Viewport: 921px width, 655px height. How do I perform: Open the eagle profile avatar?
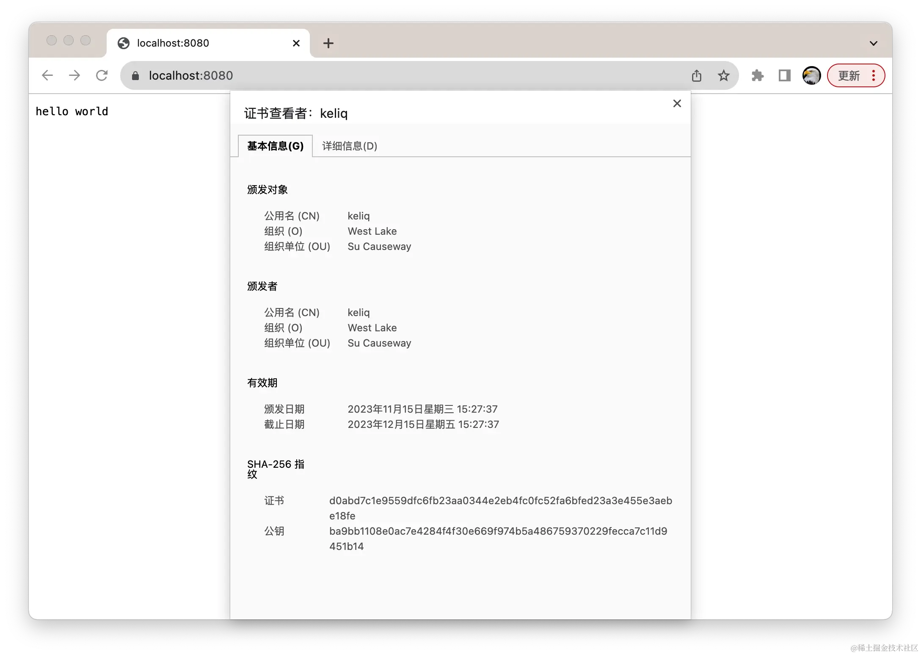tap(811, 76)
